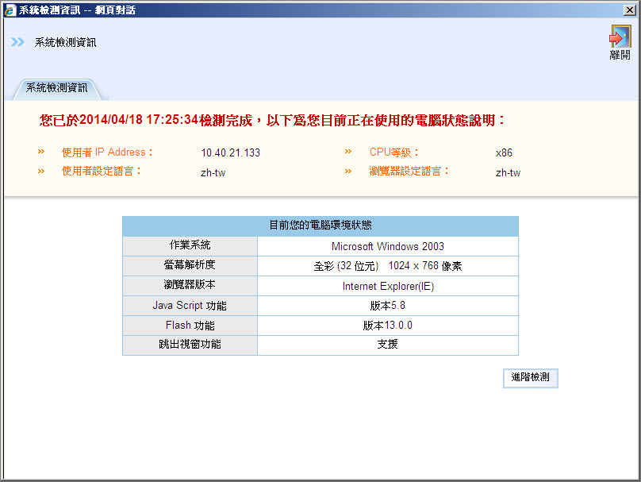Screen dimensions: 641x482
Task: Click the arrow bullet before CPU等級
Action: click(348, 152)
